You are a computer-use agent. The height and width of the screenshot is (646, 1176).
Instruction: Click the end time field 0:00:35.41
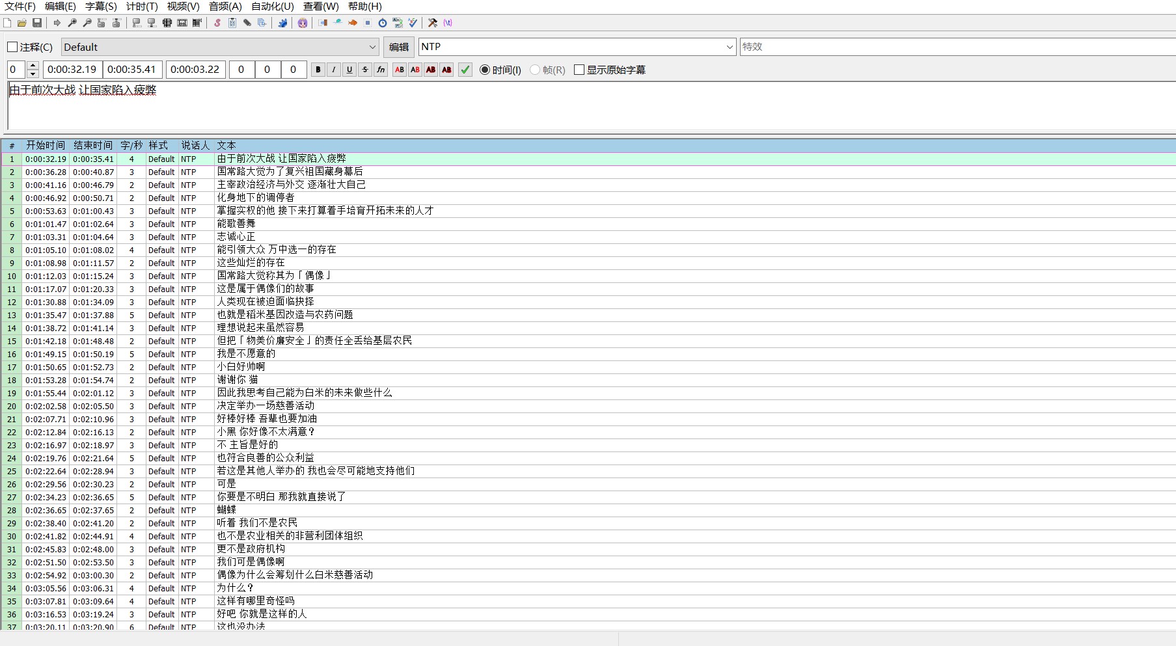pyautogui.click(x=132, y=70)
